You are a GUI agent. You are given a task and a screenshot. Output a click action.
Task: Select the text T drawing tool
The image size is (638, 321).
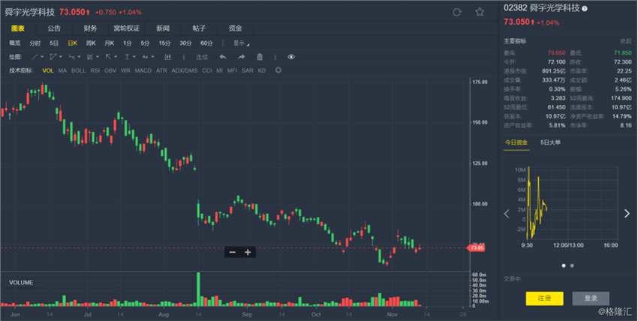127,57
